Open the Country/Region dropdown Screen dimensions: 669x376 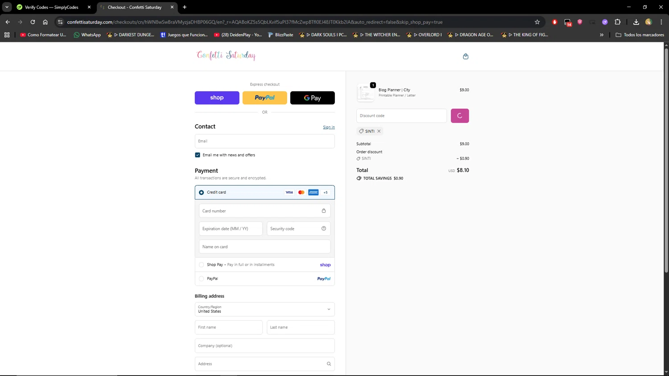[x=264, y=309]
